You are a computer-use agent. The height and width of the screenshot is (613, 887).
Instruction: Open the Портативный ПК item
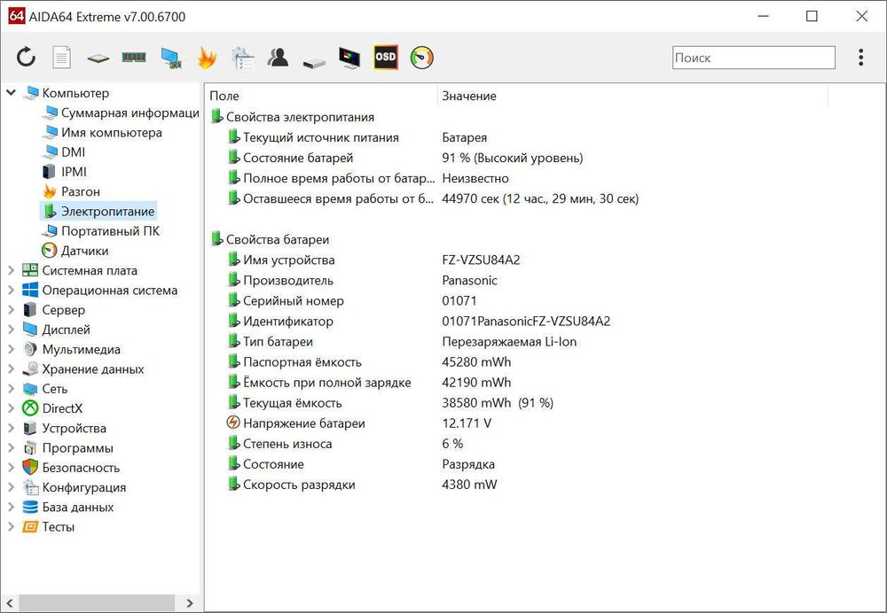(101, 231)
